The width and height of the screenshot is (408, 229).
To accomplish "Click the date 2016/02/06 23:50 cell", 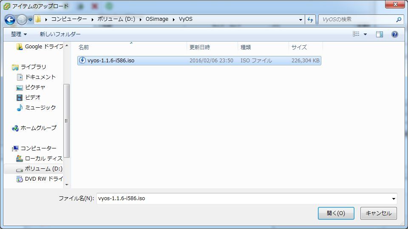I will (x=211, y=61).
